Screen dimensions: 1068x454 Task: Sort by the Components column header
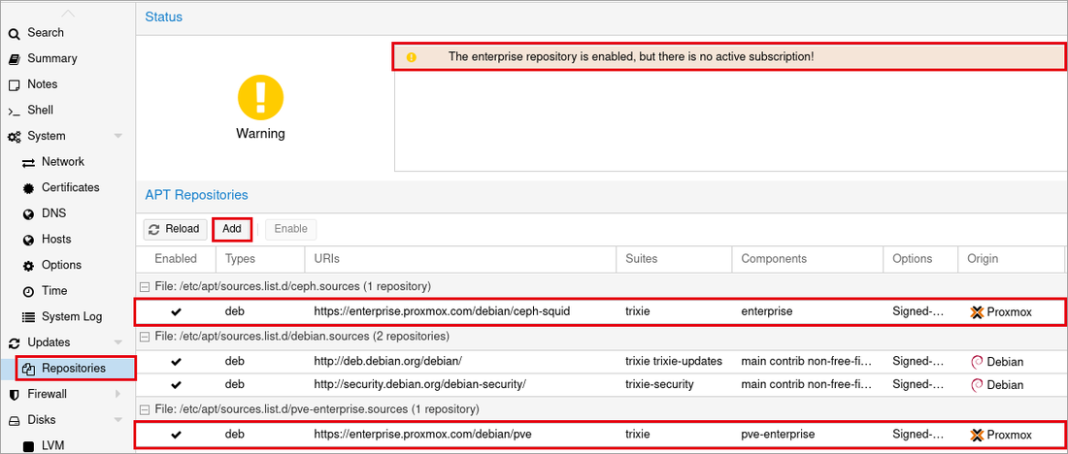[808, 259]
